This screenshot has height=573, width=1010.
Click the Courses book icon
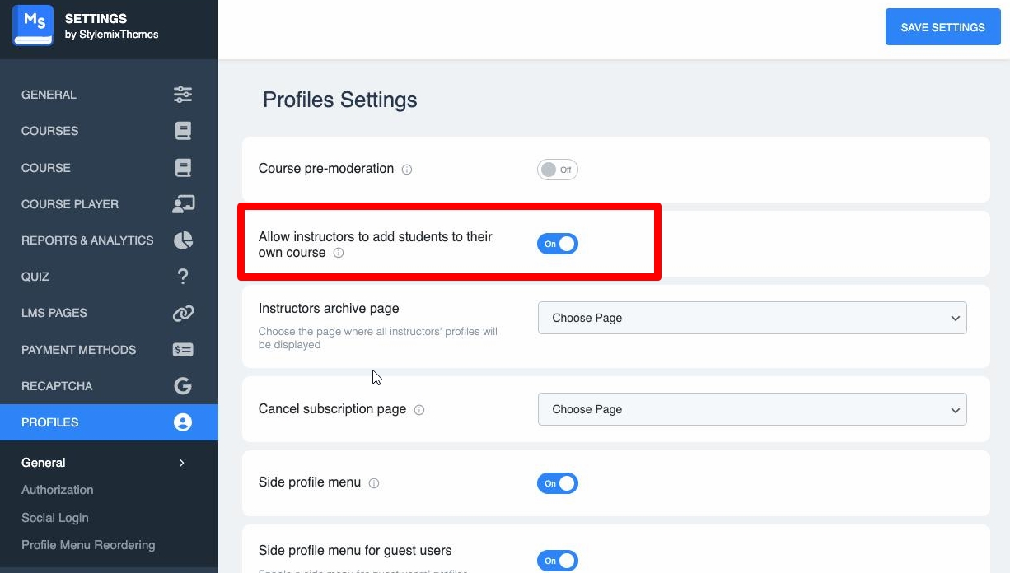tap(183, 131)
